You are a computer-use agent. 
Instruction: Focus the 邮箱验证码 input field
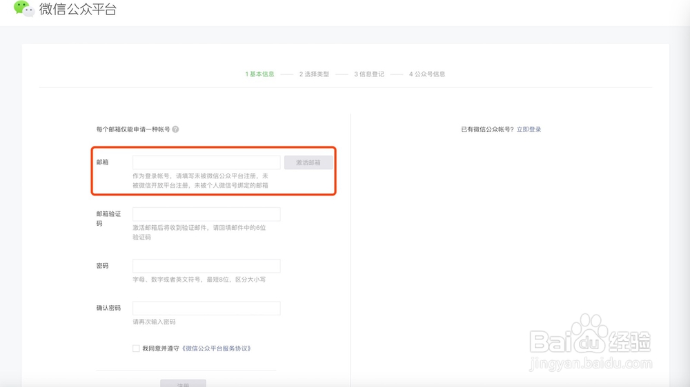point(206,214)
